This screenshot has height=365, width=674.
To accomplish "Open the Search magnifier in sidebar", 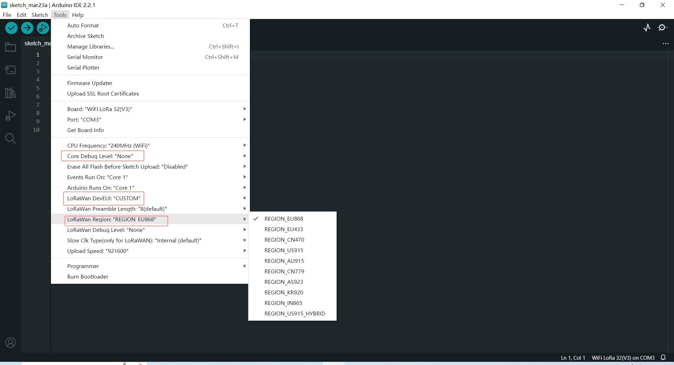I will tap(11, 138).
